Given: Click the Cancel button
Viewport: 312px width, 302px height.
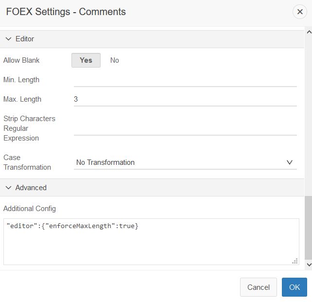Looking at the screenshot, I should click(259, 287).
